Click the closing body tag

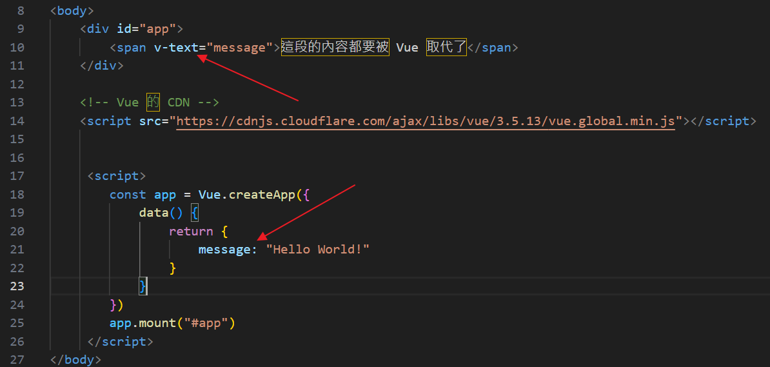pos(75,360)
